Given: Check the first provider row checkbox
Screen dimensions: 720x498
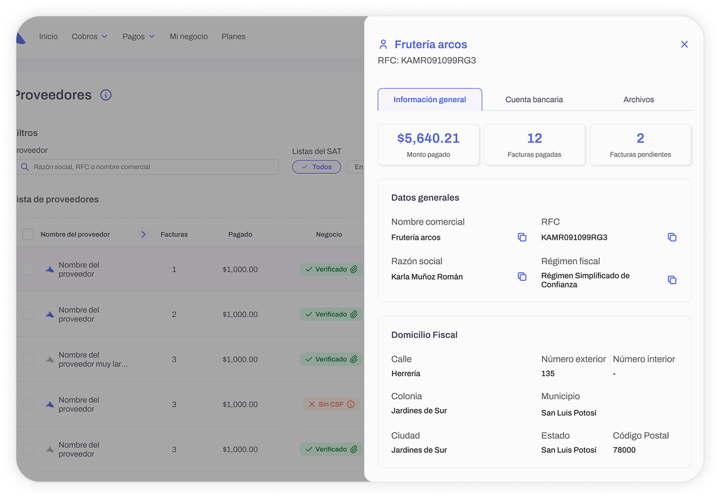Looking at the screenshot, I should (x=28, y=270).
